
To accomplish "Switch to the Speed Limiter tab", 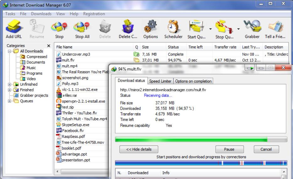I will (x=160, y=81).
